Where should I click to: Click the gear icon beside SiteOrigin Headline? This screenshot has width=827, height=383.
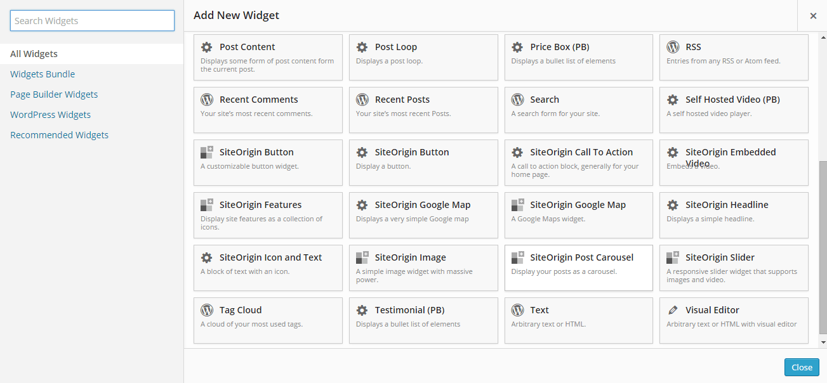[x=673, y=205]
